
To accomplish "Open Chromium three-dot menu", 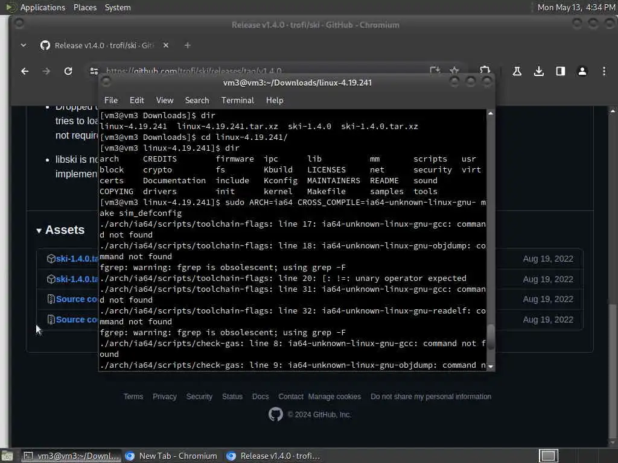I will pyautogui.click(x=604, y=71).
